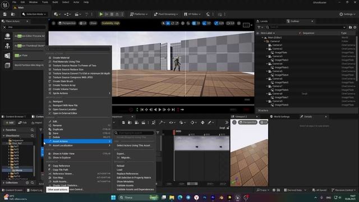359x202 pixels.
Task: Click the Play in editor button
Action: (x=101, y=14)
